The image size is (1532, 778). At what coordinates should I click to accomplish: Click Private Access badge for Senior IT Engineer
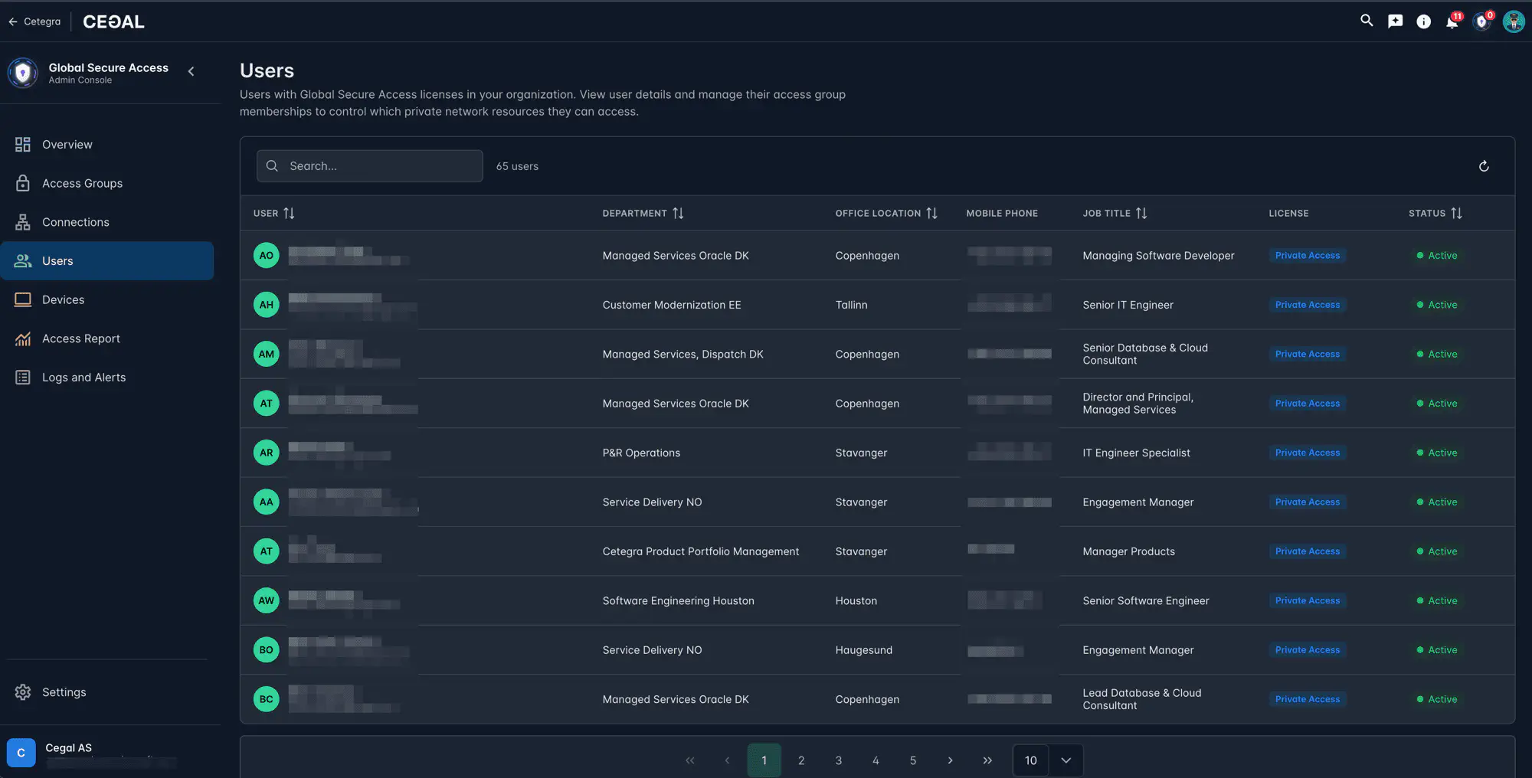coord(1308,305)
